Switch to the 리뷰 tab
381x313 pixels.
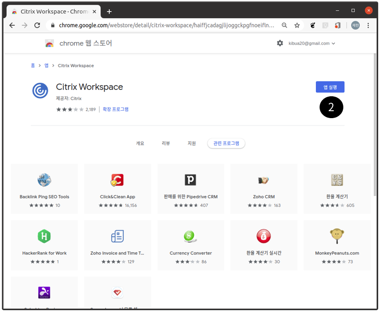click(x=166, y=143)
